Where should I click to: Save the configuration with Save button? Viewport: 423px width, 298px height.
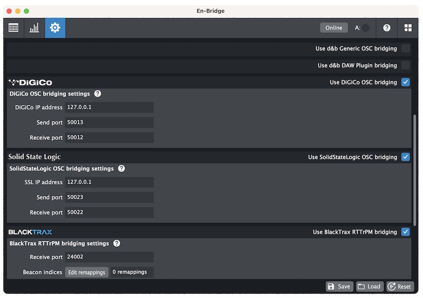click(x=339, y=286)
